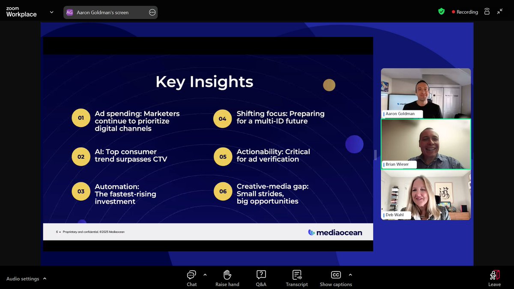This screenshot has height=289, width=514.
Task: Click the 'Aaron Goldman' name label
Action: 403,114
